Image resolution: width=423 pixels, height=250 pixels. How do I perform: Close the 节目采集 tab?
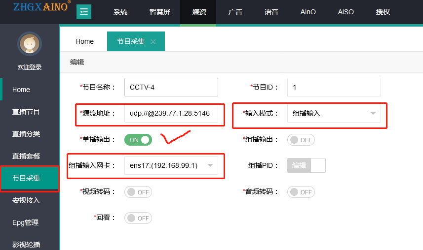click(x=153, y=42)
